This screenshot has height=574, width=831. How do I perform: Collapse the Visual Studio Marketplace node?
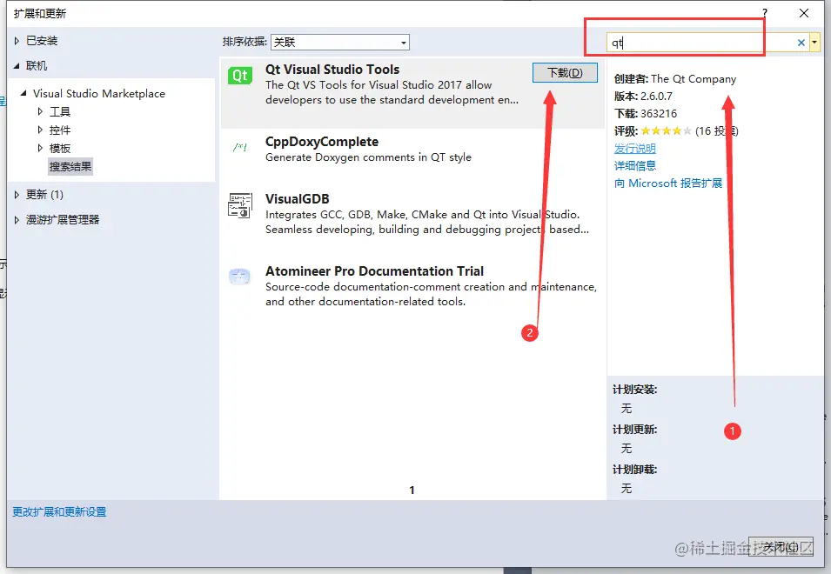tap(23, 93)
